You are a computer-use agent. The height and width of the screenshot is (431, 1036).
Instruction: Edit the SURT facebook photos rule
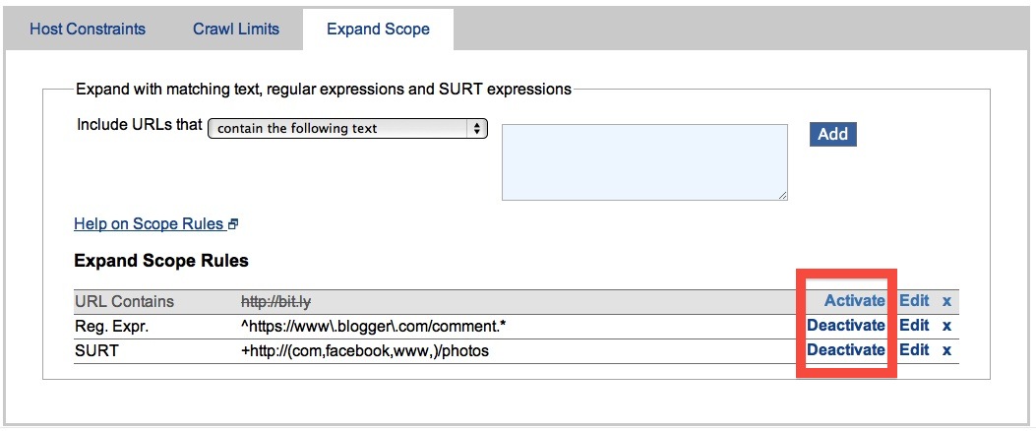pyautogui.click(x=914, y=349)
